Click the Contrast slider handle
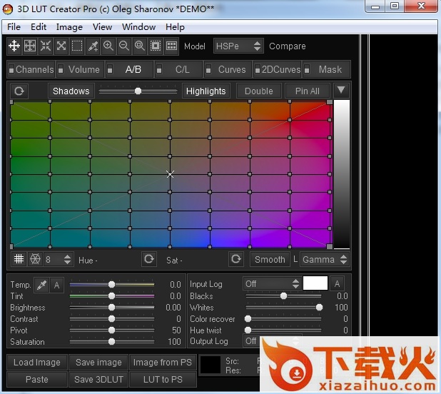The width and height of the screenshot is (441, 394). pyautogui.click(x=111, y=318)
